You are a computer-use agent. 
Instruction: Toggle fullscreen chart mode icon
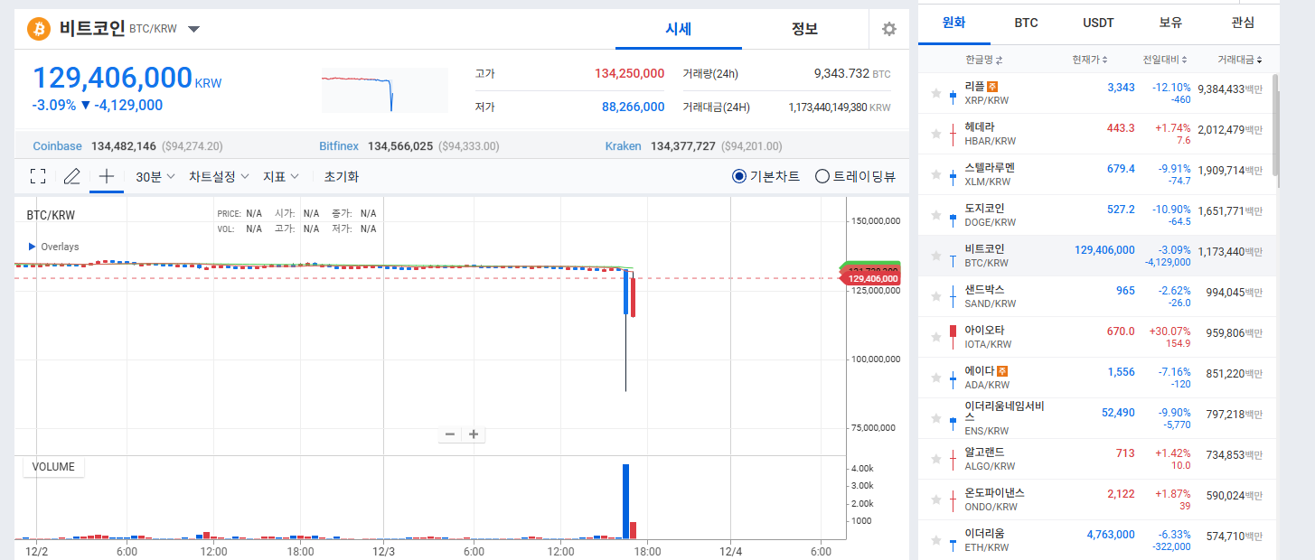click(x=38, y=177)
